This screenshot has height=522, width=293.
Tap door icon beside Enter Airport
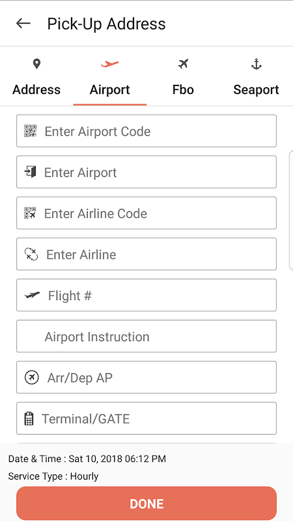[x=30, y=172]
